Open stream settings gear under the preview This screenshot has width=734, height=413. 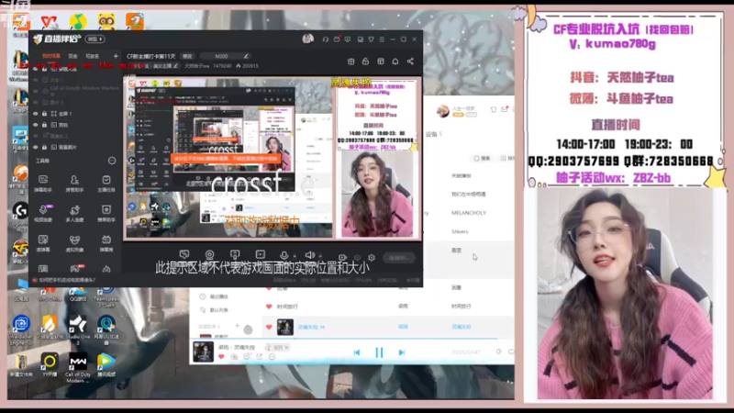click(x=372, y=258)
